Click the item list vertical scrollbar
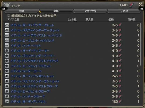 141,44
